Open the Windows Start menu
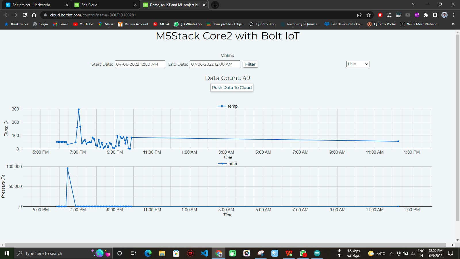The height and width of the screenshot is (259, 460). 7,253
